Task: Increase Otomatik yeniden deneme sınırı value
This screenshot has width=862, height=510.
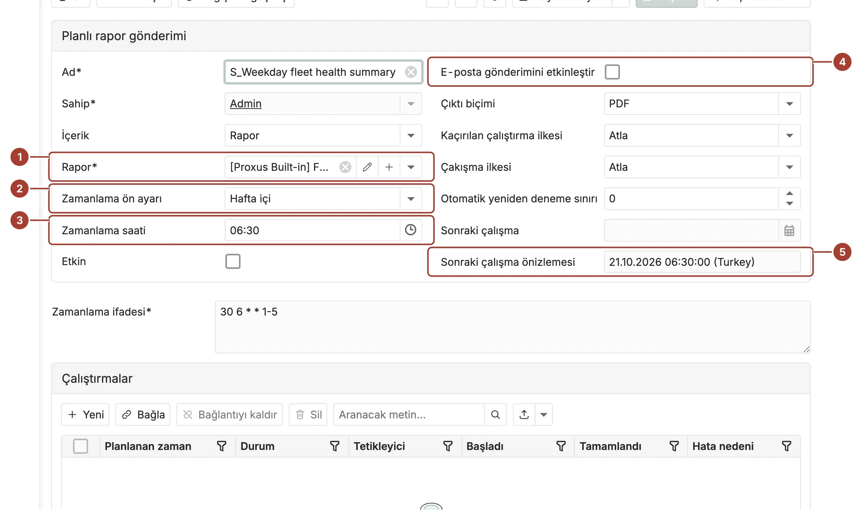Action: coord(790,193)
